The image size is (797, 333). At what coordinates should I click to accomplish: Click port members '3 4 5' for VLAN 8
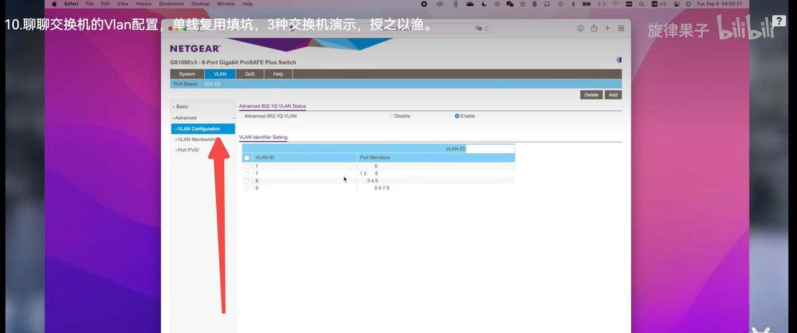(372, 181)
